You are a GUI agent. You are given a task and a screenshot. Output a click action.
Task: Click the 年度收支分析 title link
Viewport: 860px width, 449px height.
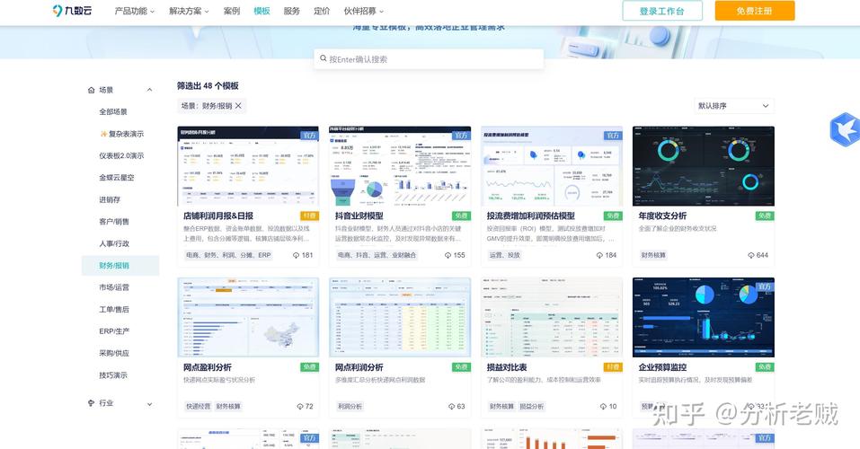pyautogui.click(x=662, y=216)
